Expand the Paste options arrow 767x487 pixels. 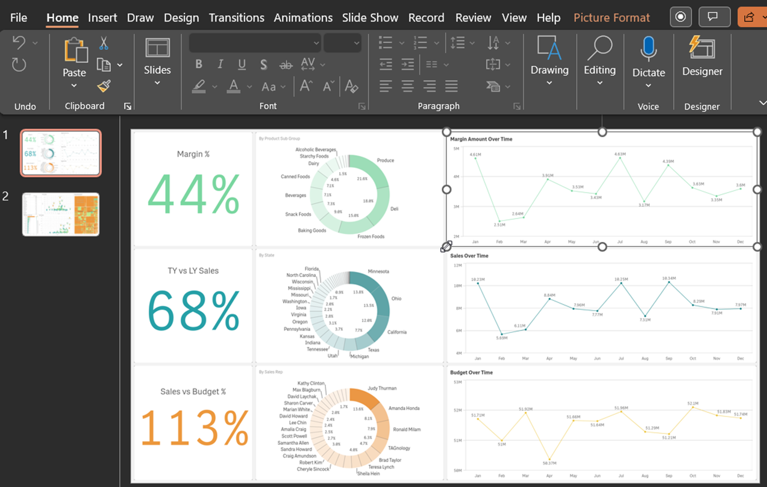pos(74,86)
